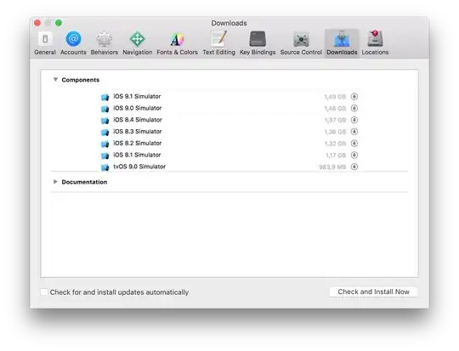
Task: Click the 963,9 MB size value
Action: click(332, 167)
